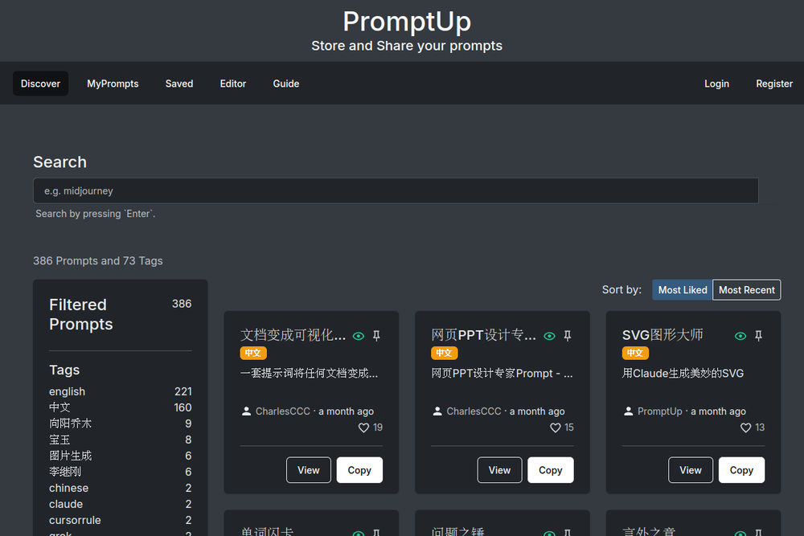Copy the 网页PPT设计专 prompt
The height and width of the screenshot is (536, 804).
[550, 470]
